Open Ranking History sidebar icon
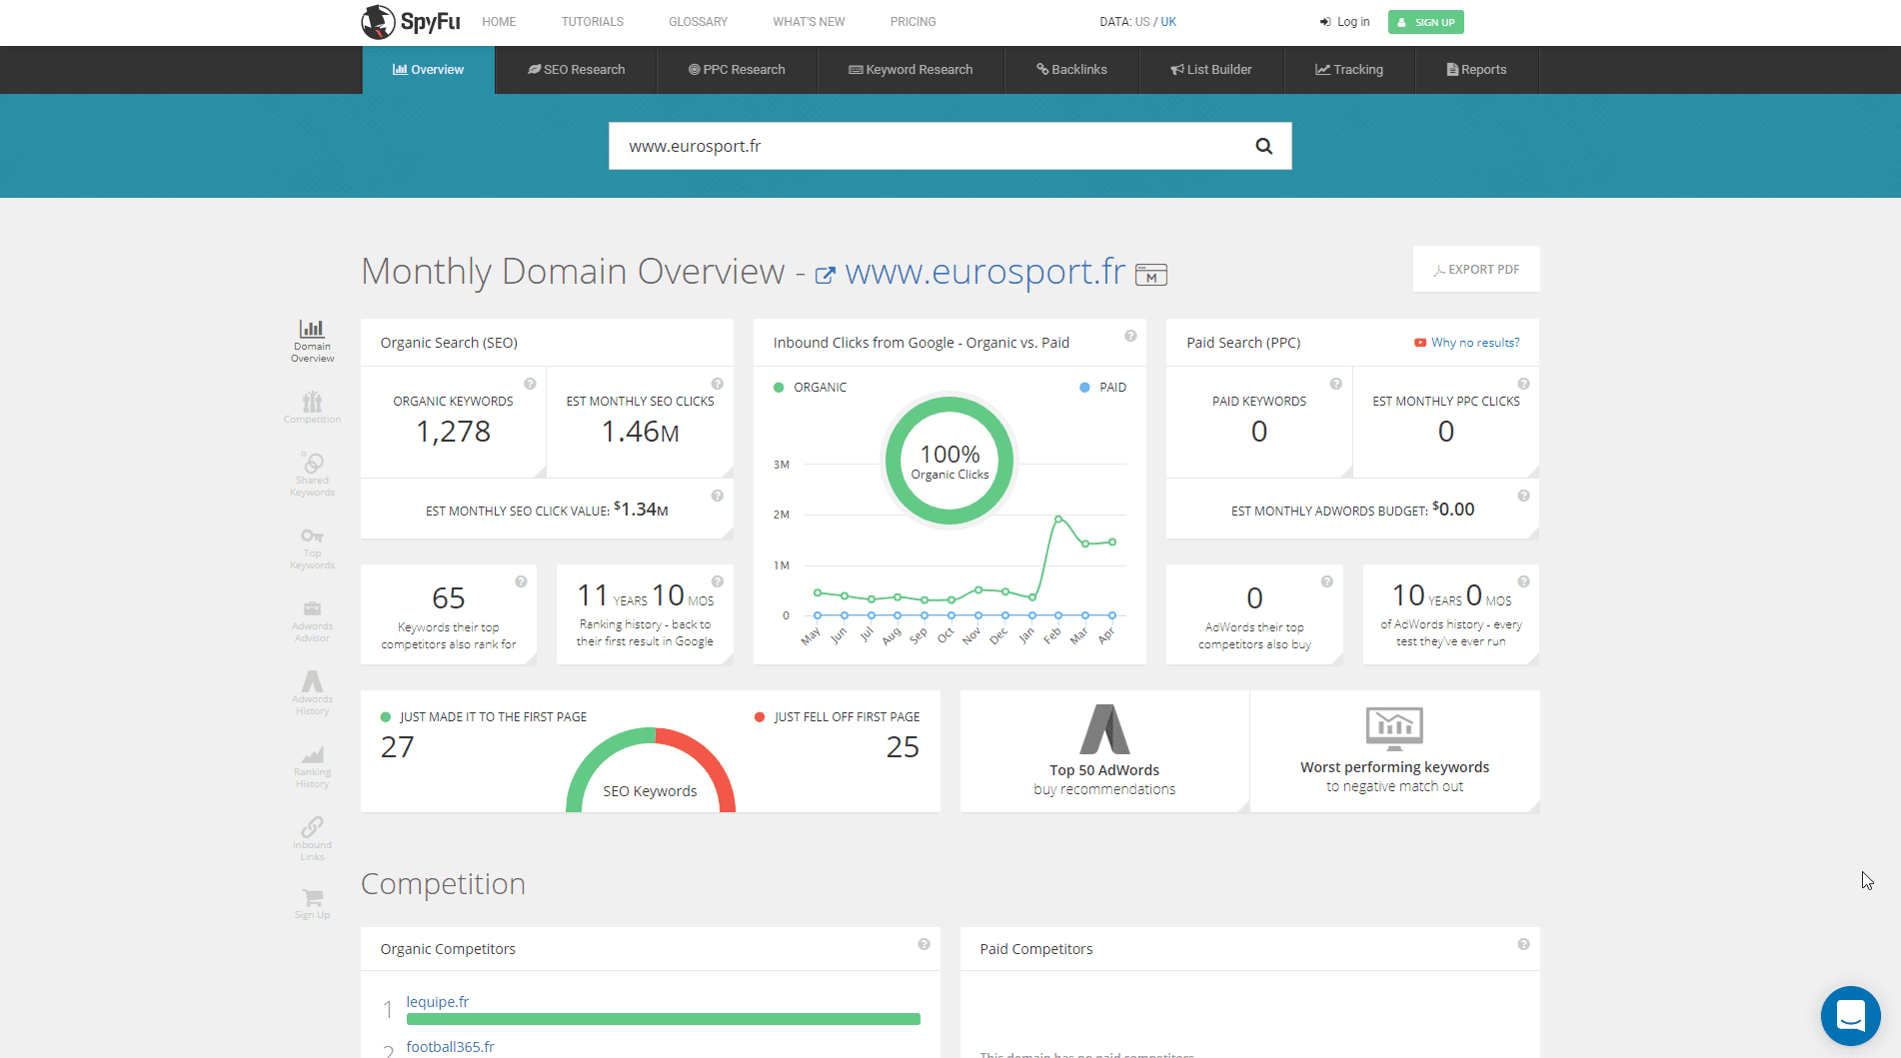 pyautogui.click(x=312, y=765)
